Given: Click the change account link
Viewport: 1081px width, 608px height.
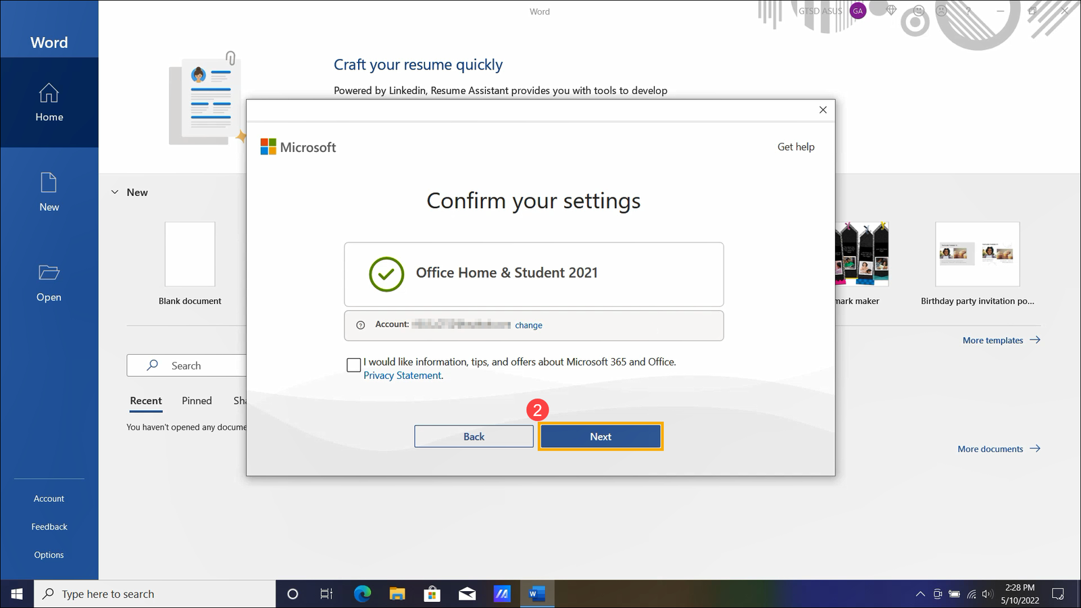Looking at the screenshot, I should pos(528,325).
